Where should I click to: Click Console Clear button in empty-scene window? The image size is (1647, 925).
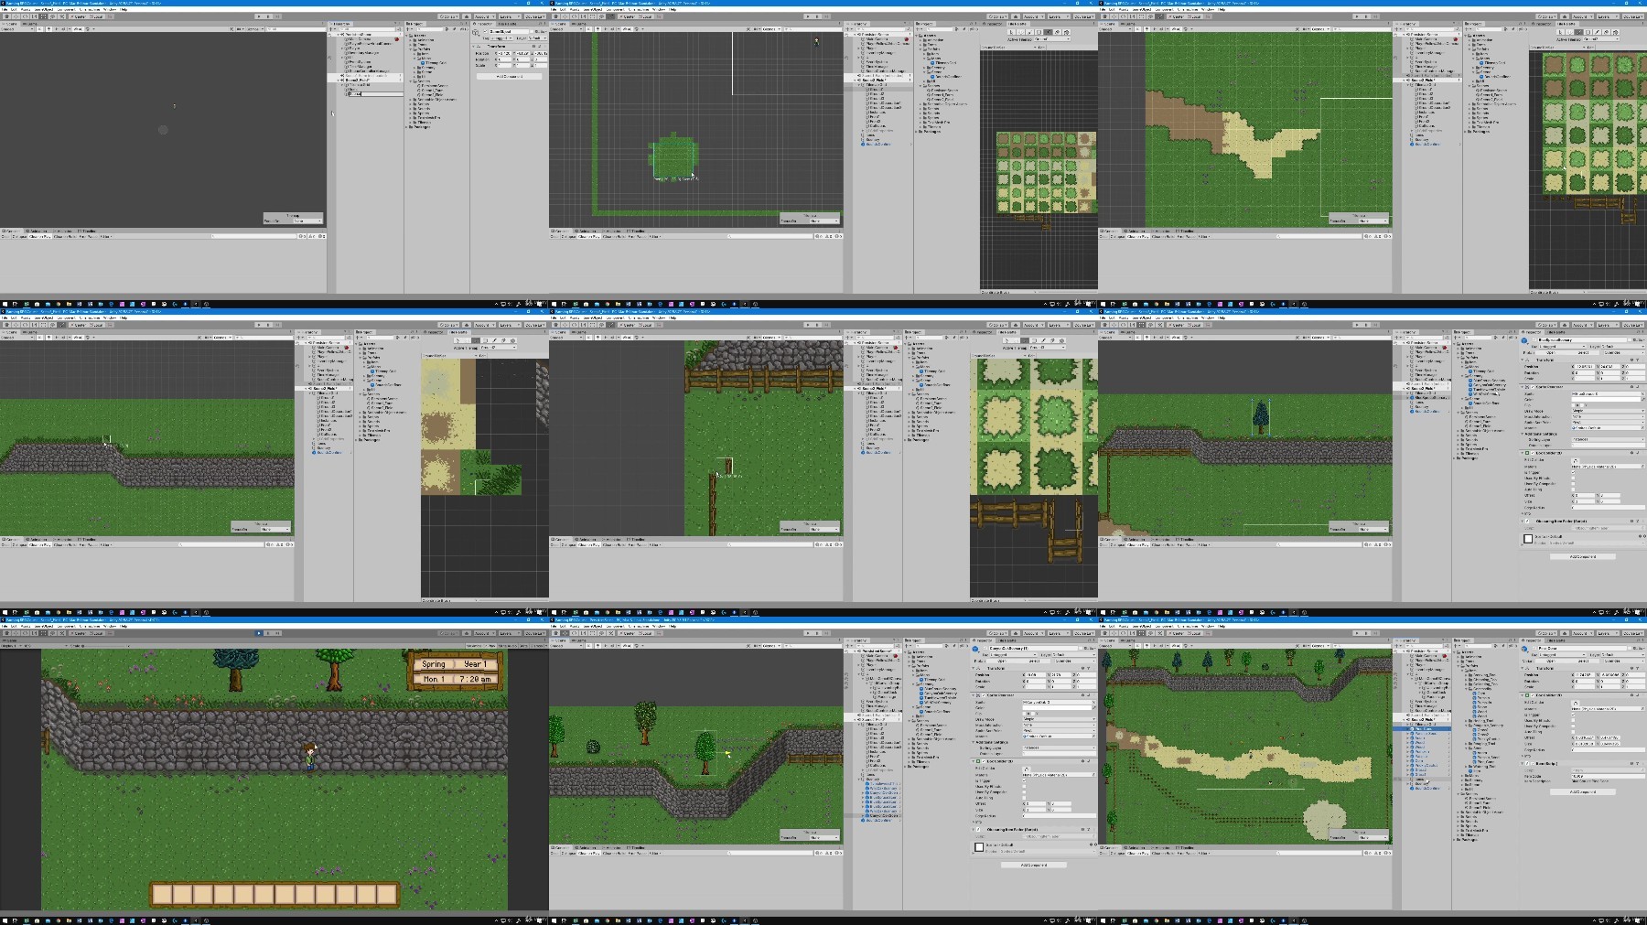(5, 236)
